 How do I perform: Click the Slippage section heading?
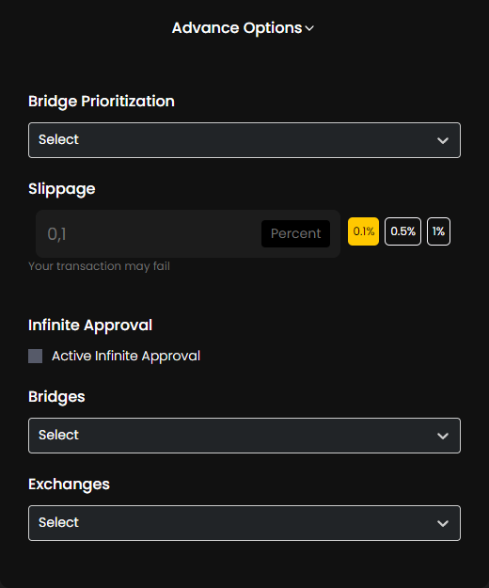tap(62, 189)
